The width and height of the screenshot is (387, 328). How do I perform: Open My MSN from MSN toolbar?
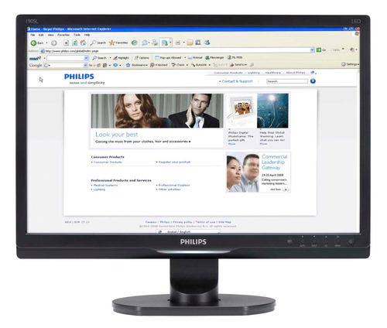(235, 57)
